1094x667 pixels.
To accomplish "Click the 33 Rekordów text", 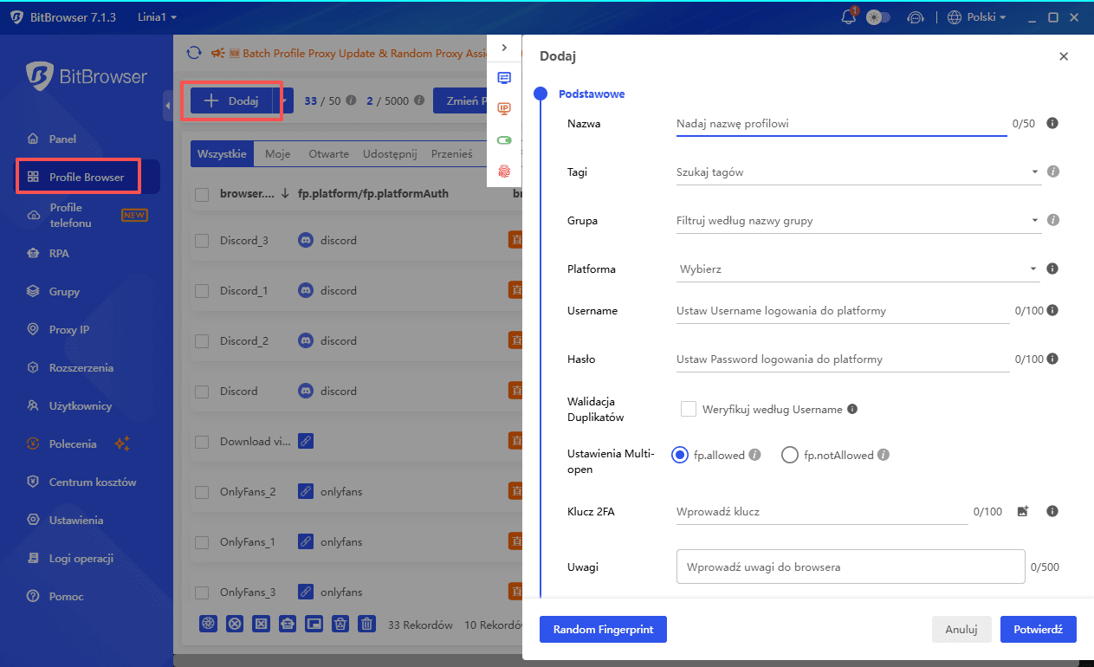I will tap(421, 625).
